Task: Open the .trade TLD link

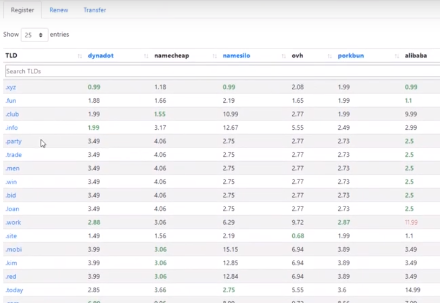Action: [14, 155]
